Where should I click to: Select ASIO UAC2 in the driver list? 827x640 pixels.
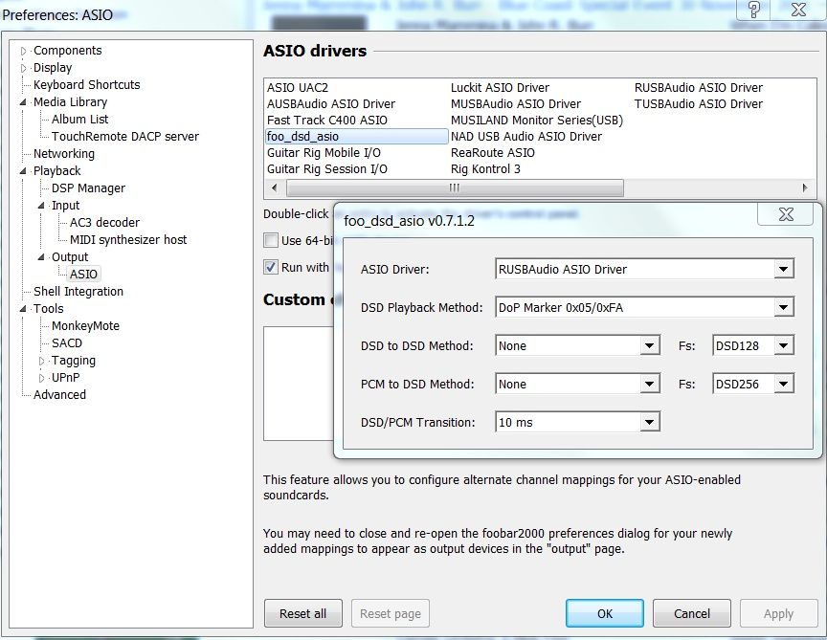(x=298, y=87)
